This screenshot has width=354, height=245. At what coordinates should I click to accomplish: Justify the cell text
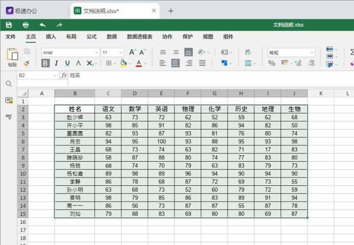[202, 63]
